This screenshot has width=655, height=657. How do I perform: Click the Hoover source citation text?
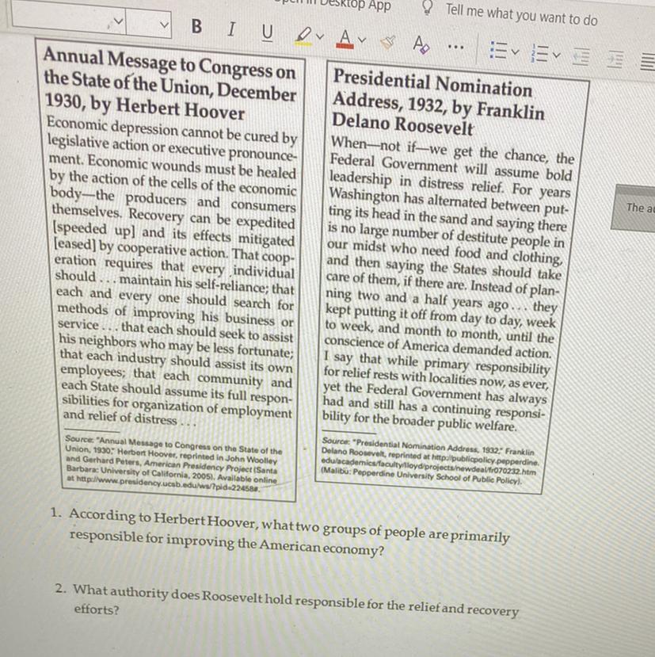[173, 464]
